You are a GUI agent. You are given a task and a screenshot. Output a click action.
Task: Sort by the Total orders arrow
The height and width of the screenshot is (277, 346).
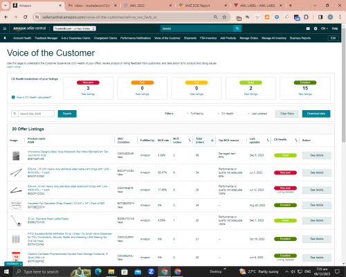pos(212,140)
